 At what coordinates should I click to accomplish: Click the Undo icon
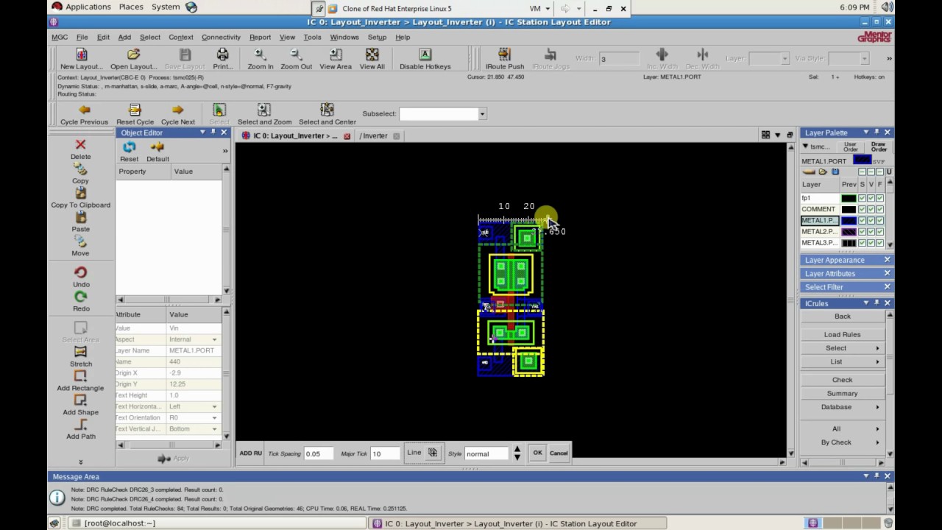[x=81, y=272]
